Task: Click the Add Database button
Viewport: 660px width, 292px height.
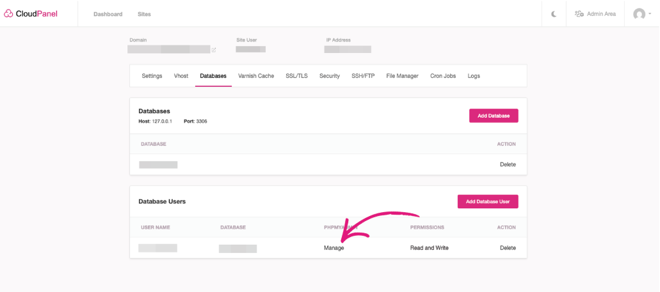Action: click(494, 116)
